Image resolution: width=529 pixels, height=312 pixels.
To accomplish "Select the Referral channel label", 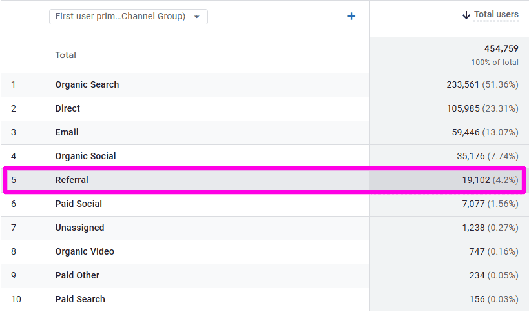I will 72,180.
